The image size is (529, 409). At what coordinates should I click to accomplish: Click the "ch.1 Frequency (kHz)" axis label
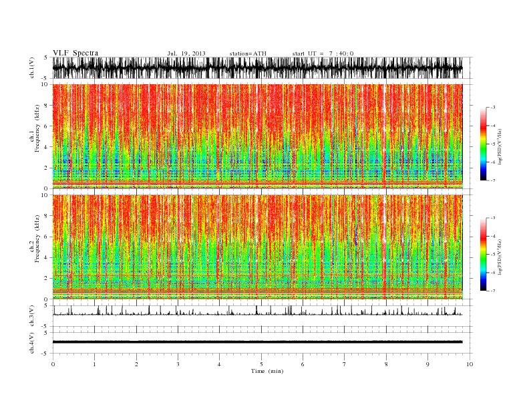[35, 128]
